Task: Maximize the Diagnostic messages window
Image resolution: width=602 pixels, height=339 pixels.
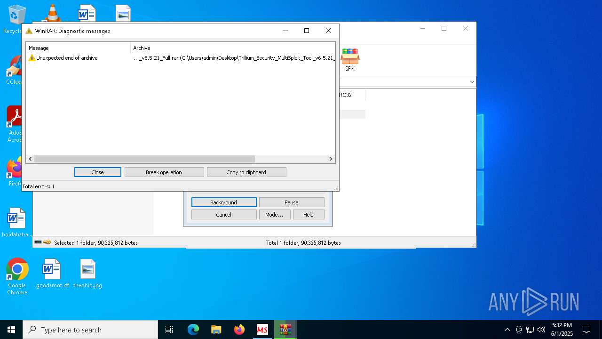Action: (x=307, y=31)
